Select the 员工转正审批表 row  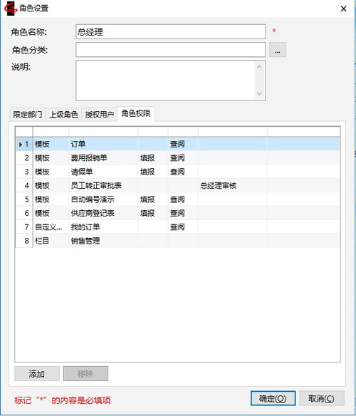click(x=178, y=186)
